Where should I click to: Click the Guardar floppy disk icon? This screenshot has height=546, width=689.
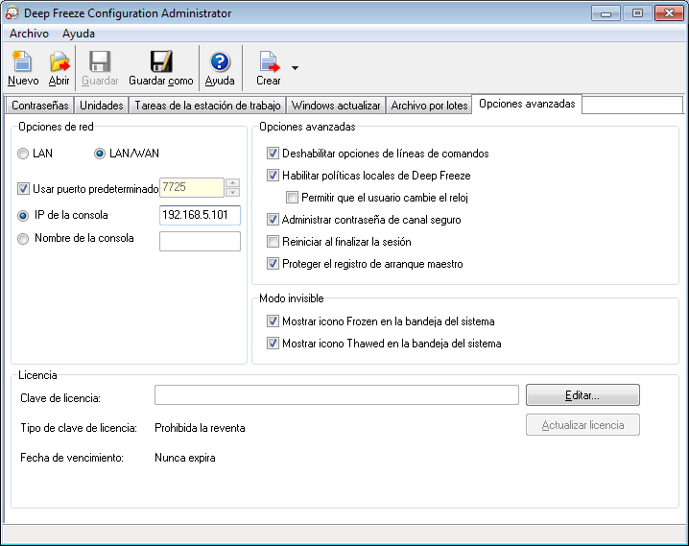tap(100, 61)
